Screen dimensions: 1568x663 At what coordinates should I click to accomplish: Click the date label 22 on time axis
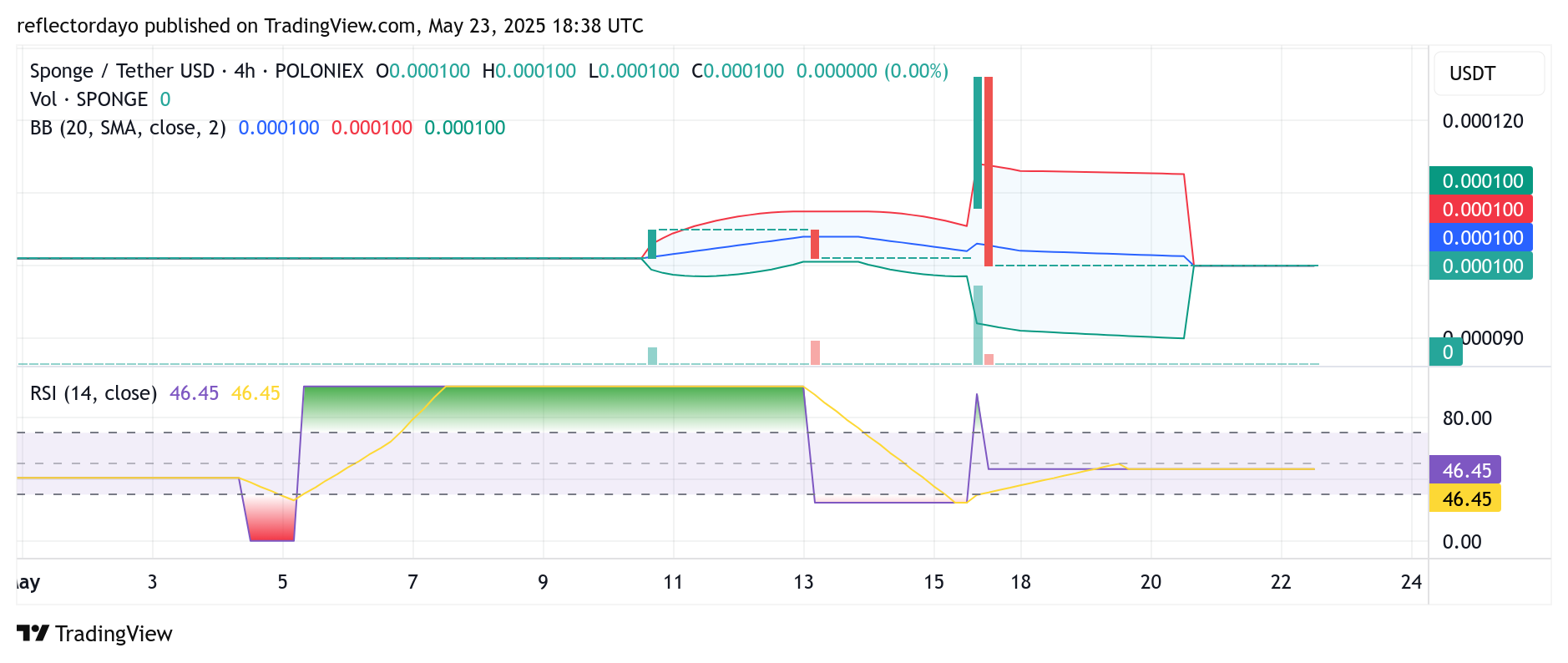1281,582
